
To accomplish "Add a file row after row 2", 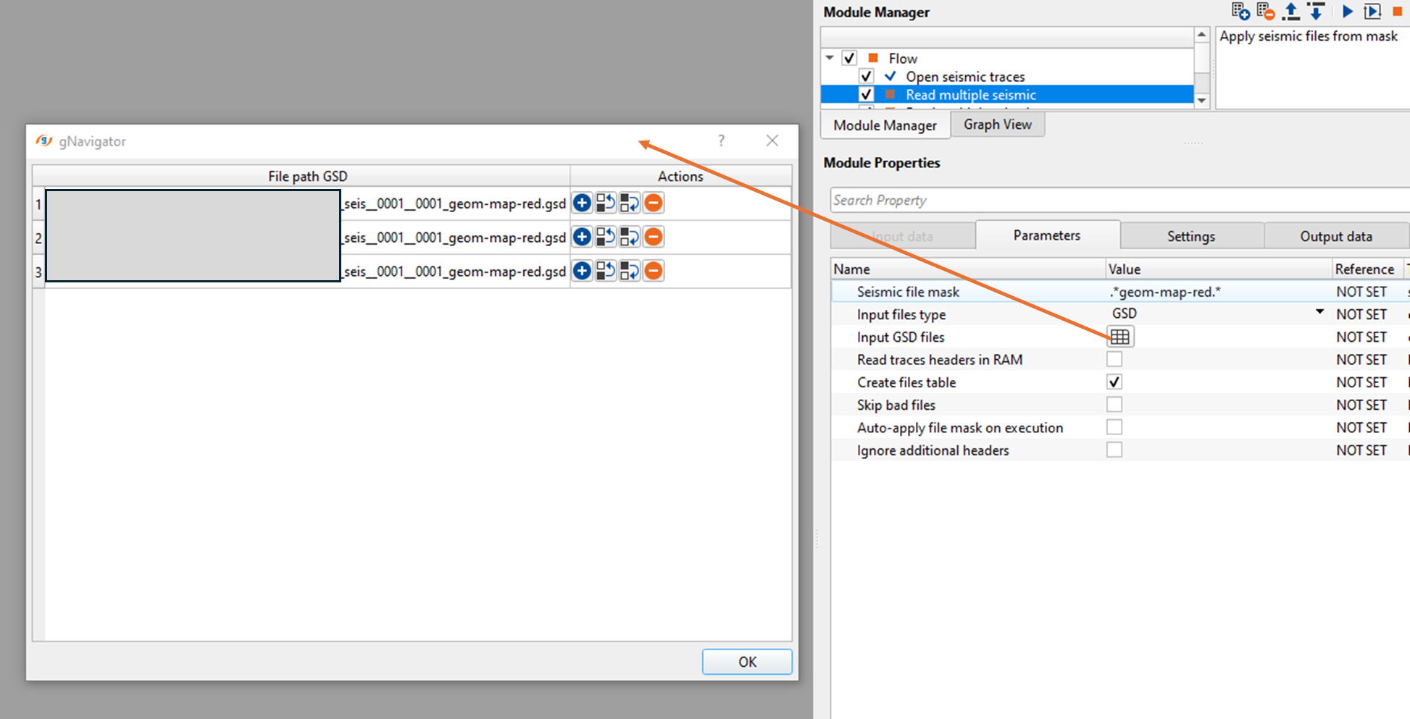I will point(582,237).
